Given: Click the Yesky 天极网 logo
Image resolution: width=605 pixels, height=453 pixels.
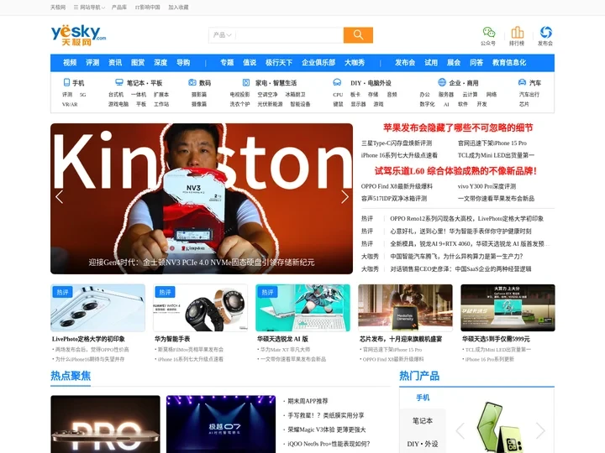Looking at the screenshot, I should [x=78, y=35].
